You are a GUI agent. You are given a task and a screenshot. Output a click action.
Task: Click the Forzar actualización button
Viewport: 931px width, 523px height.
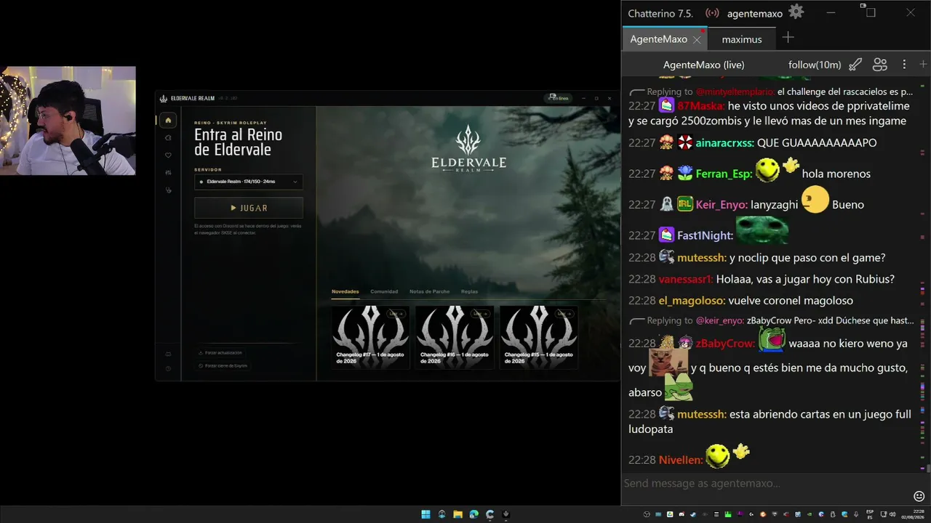(220, 353)
